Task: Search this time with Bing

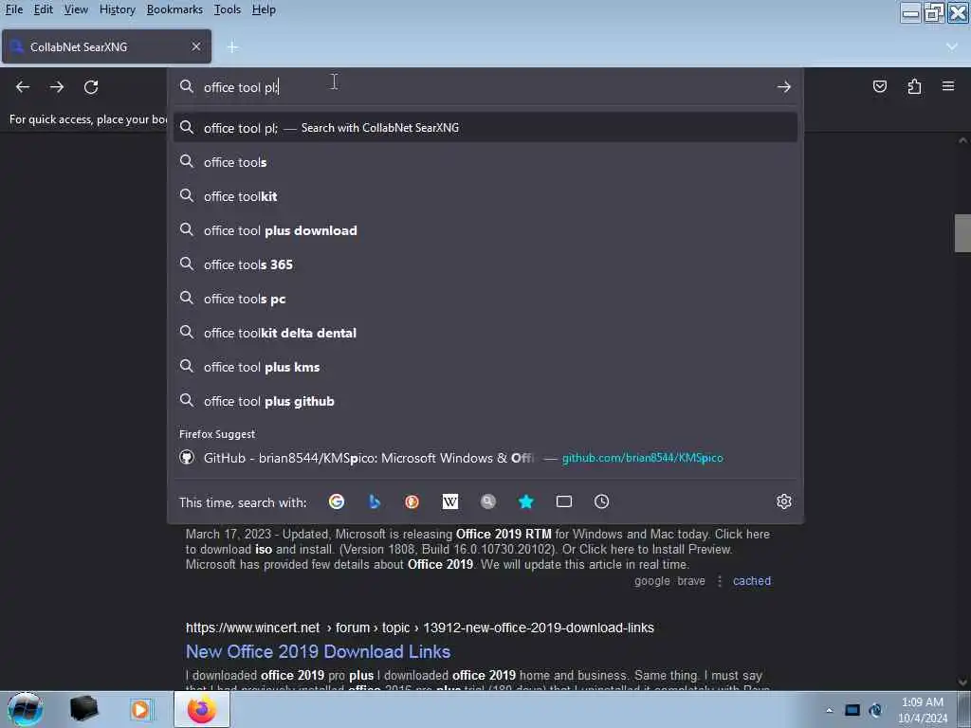Action: tap(374, 501)
